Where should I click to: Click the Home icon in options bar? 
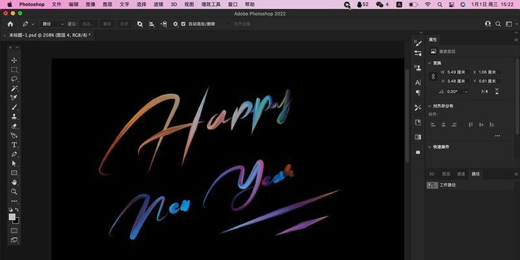point(10,24)
